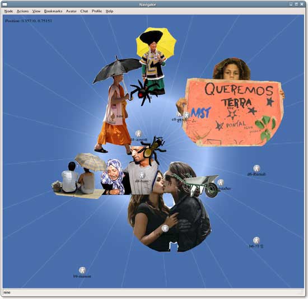The image size is (308, 299).
Task: Open the Profile menu
Action: tap(97, 11)
